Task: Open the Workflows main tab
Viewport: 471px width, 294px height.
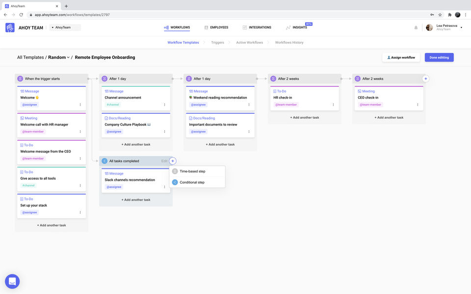Action: point(177,27)
